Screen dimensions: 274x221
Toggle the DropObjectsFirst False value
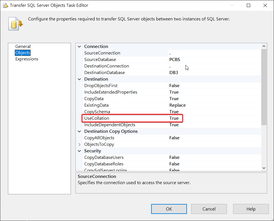point(174,86)
